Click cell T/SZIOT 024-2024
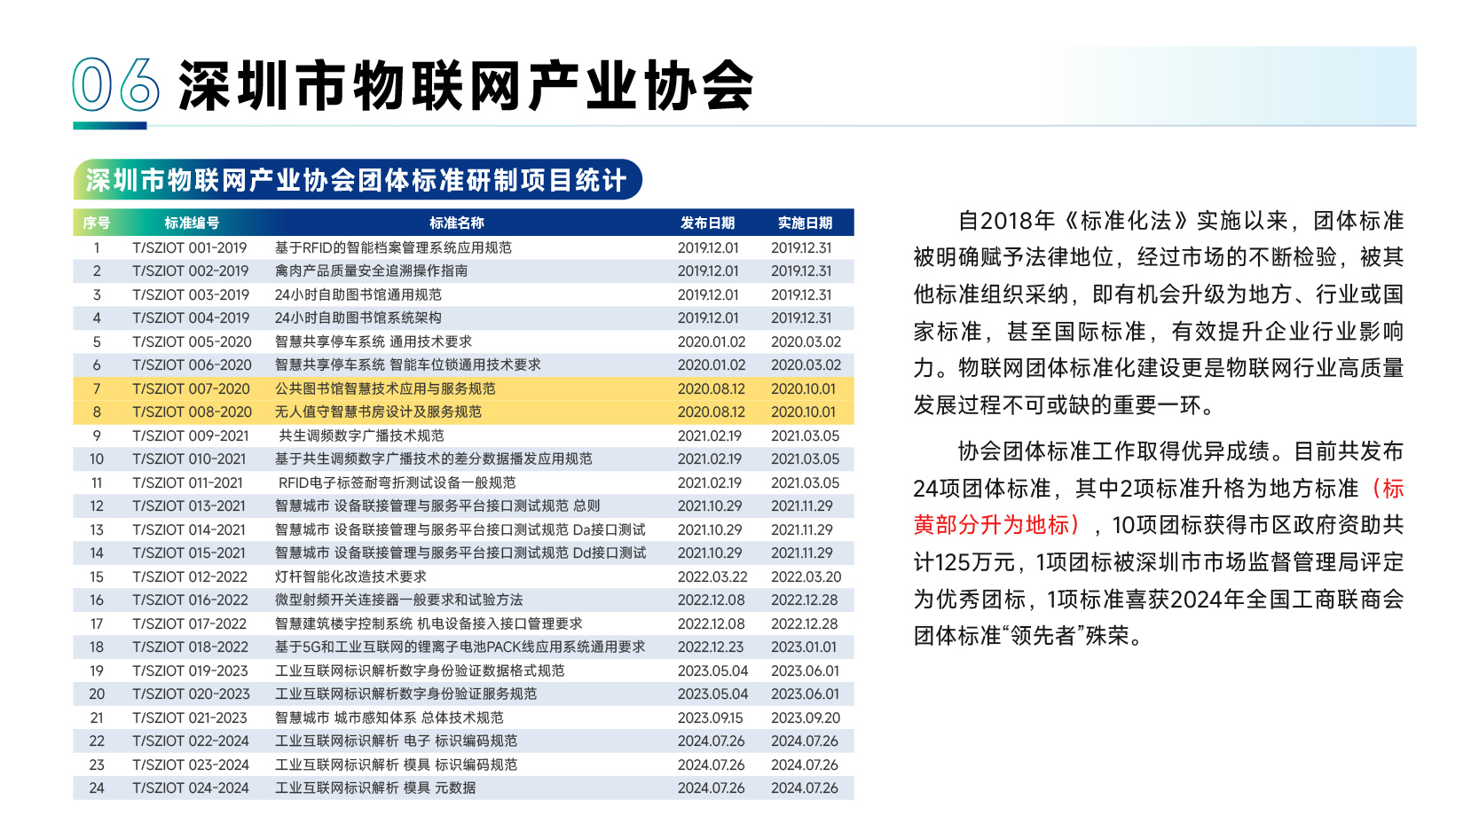 (191, 788)
